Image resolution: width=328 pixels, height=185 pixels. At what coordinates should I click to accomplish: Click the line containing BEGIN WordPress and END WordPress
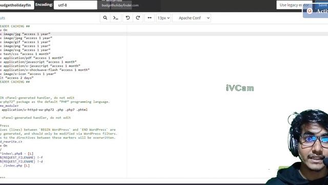[x=58, y=129]
